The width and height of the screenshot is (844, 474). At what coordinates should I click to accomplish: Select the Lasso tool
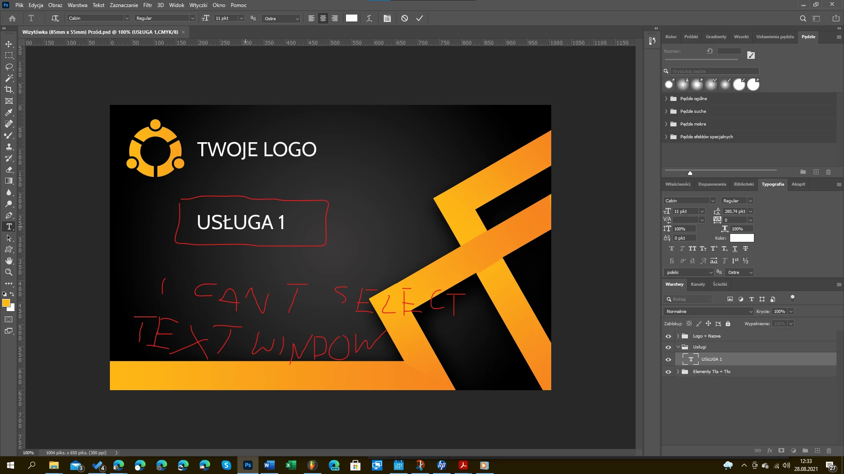coord(9,67)
